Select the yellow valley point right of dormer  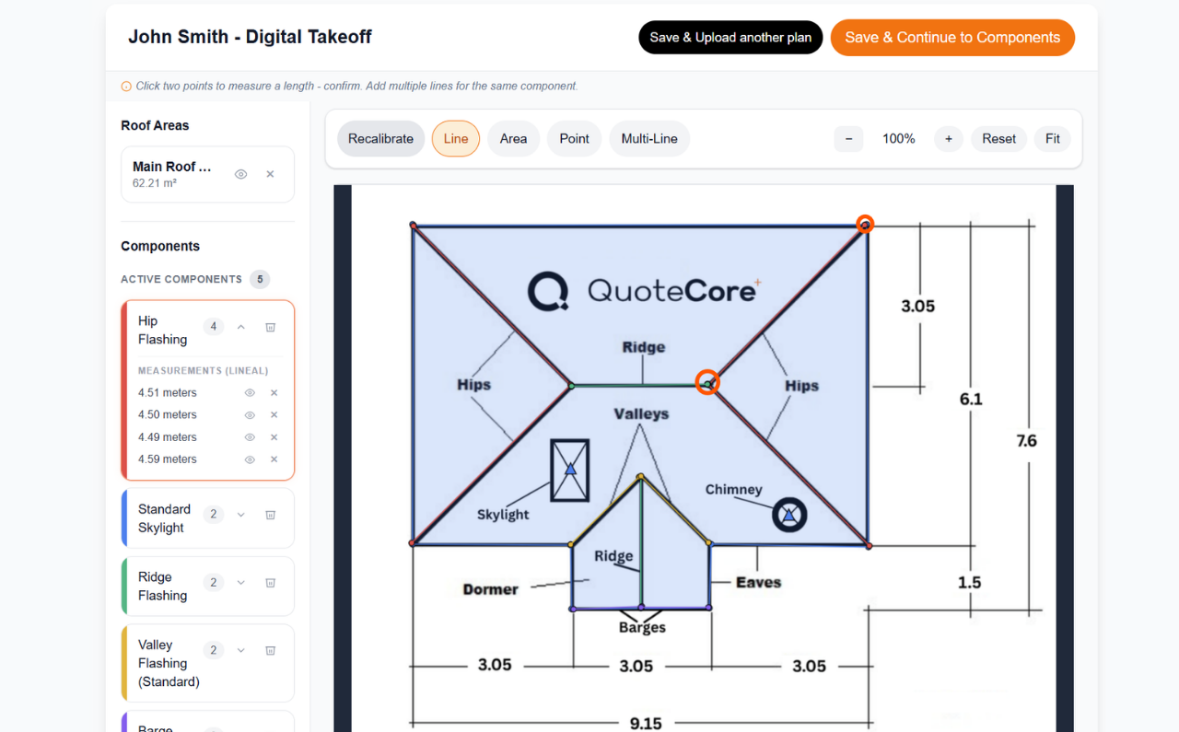tap(708, 543)
